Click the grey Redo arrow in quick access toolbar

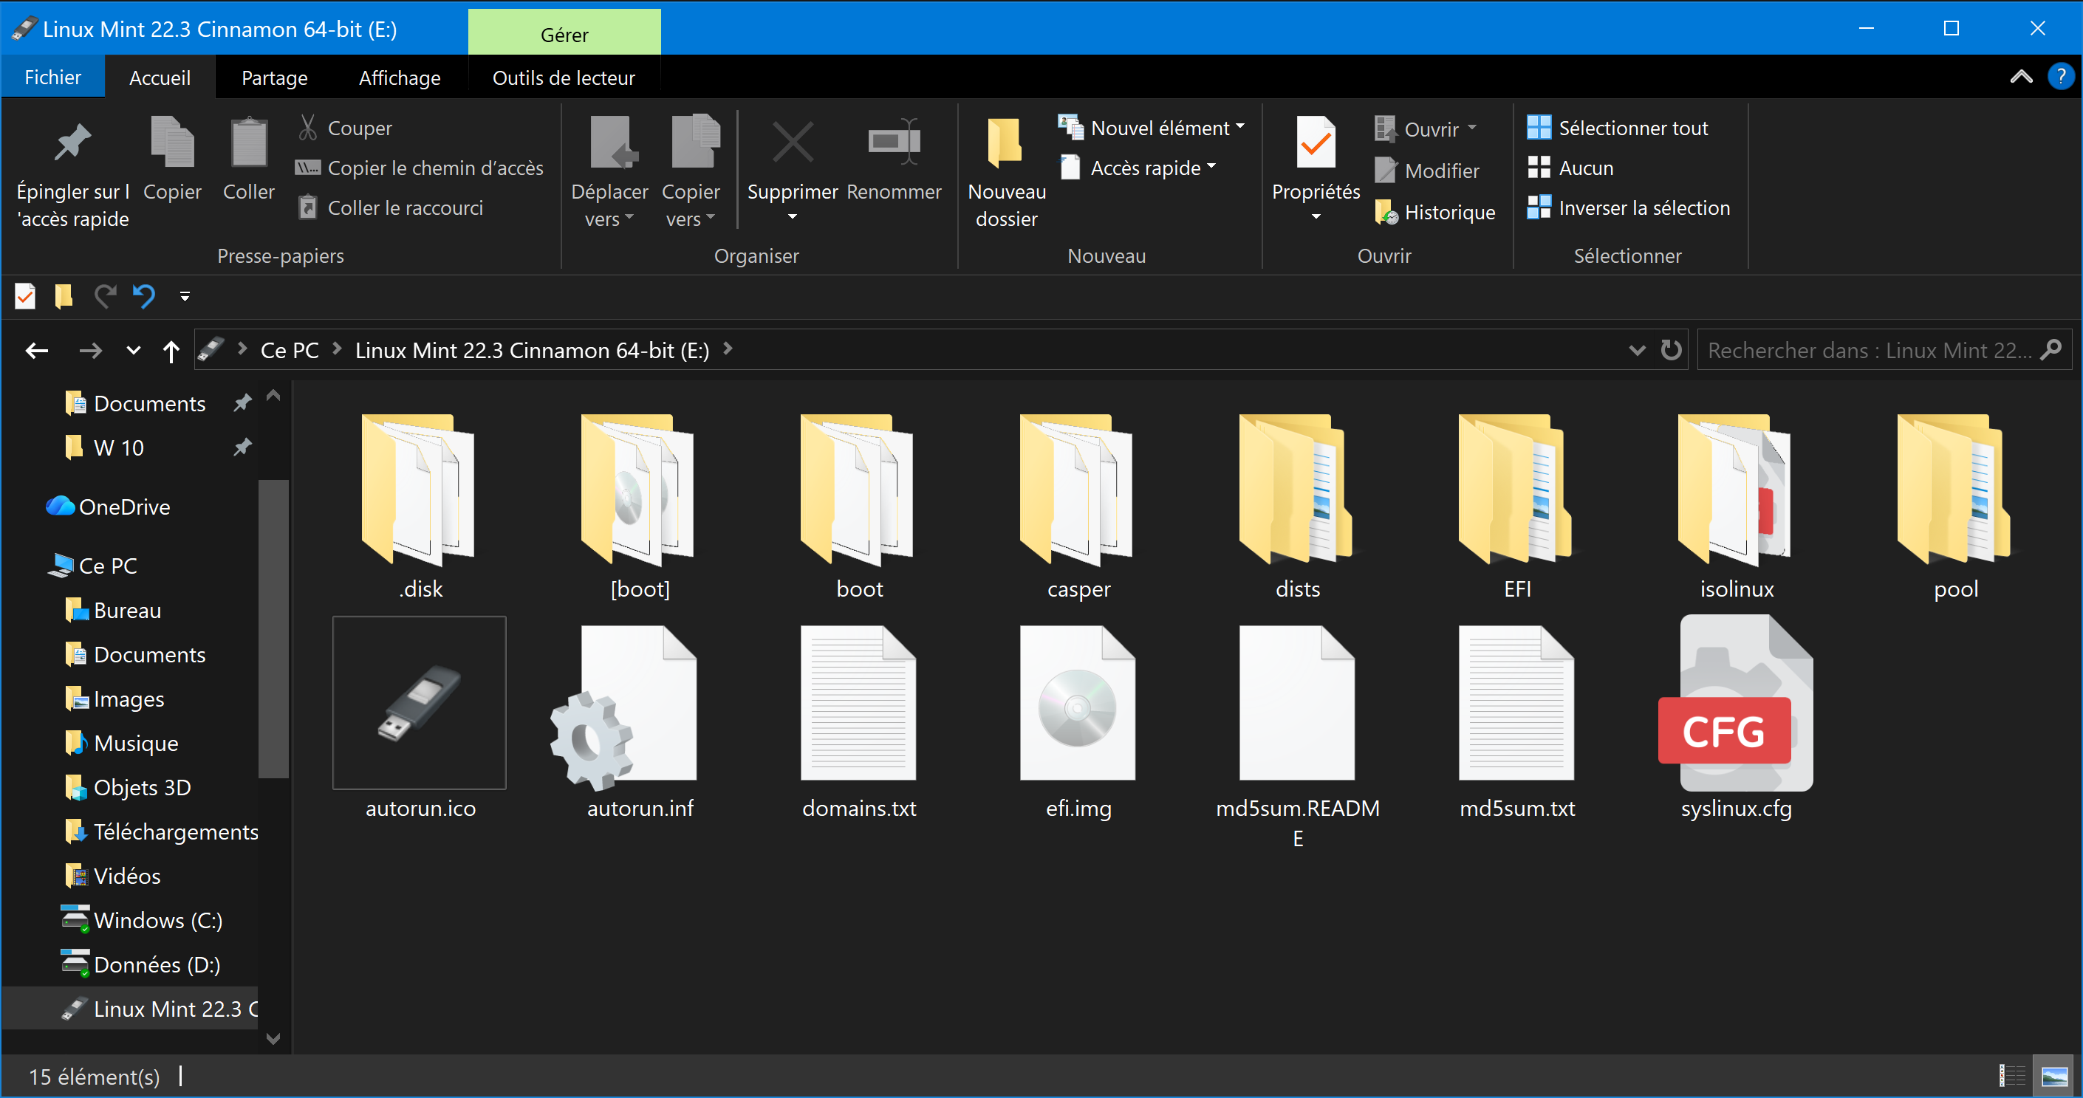(105, 296)
